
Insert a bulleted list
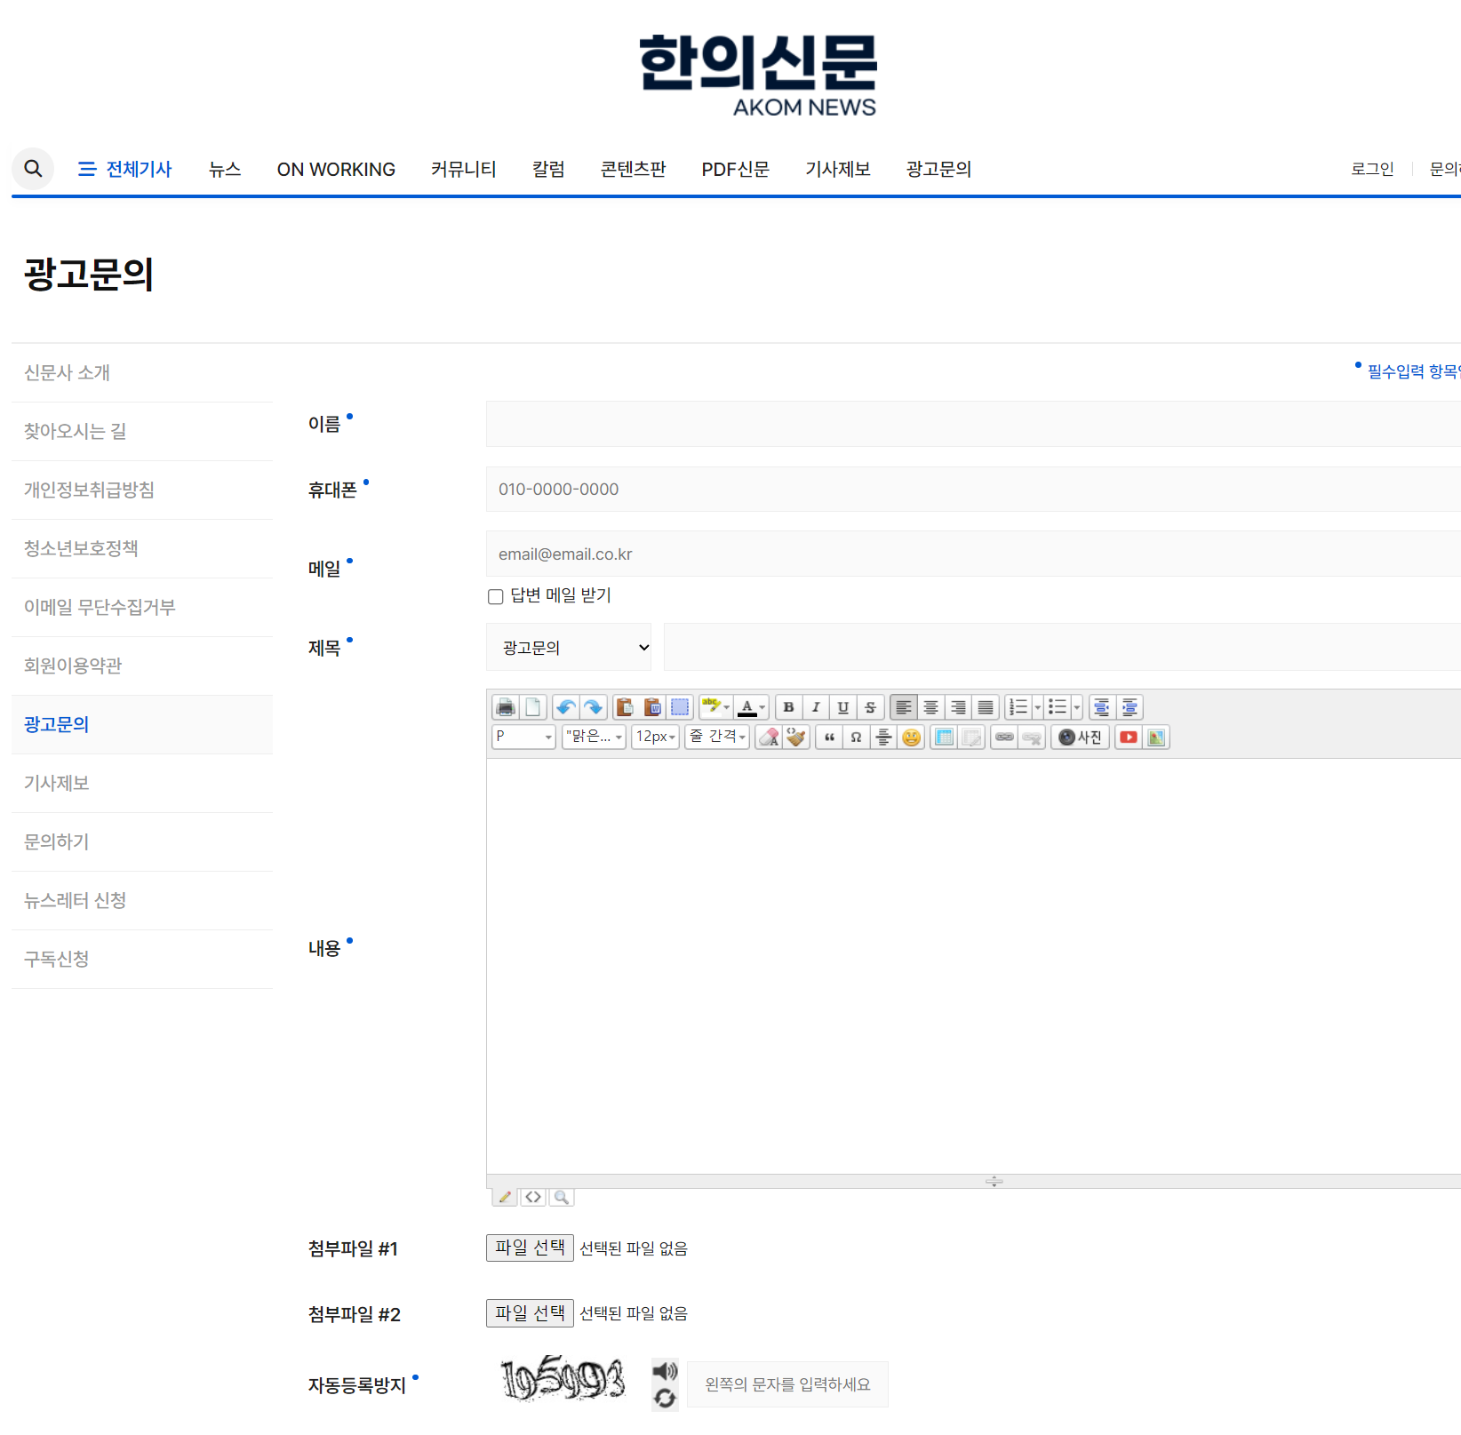[x=1058, y=707]
